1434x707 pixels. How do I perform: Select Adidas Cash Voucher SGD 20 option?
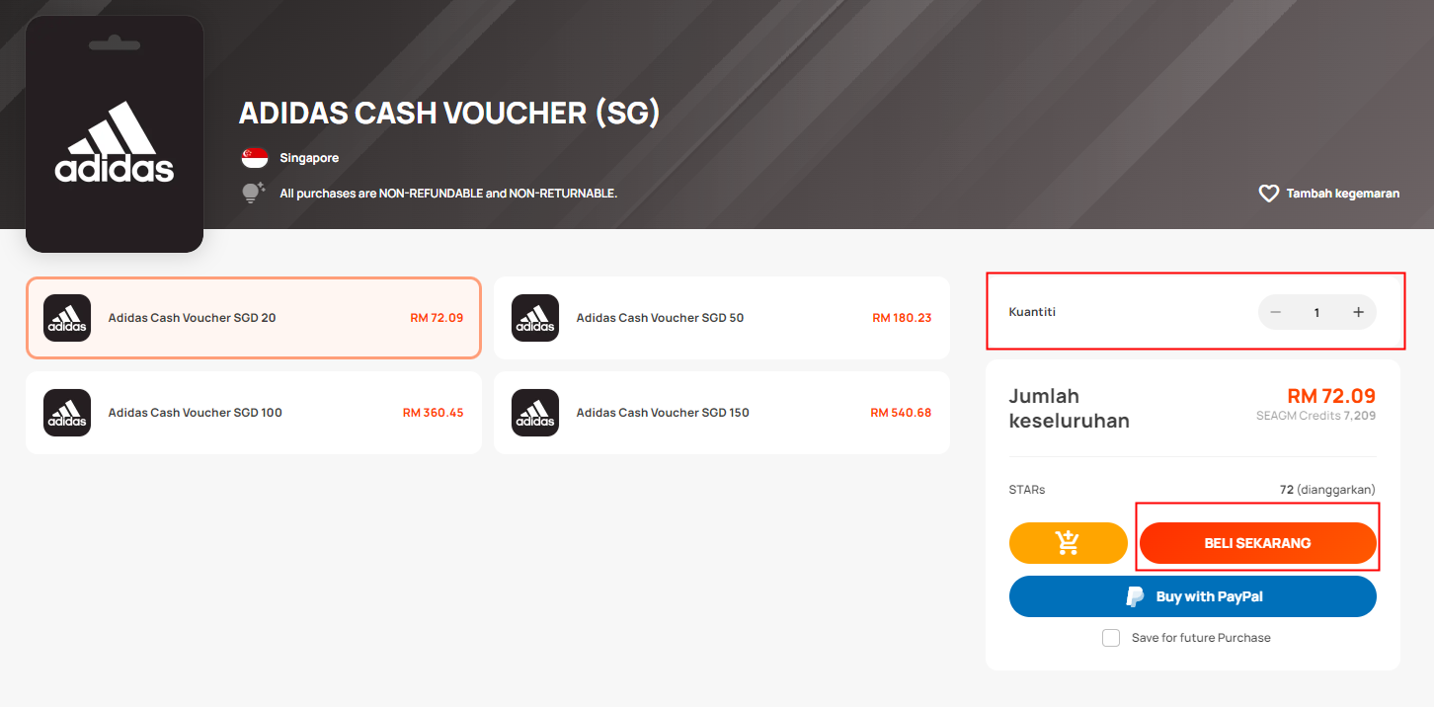click(254, 318)
